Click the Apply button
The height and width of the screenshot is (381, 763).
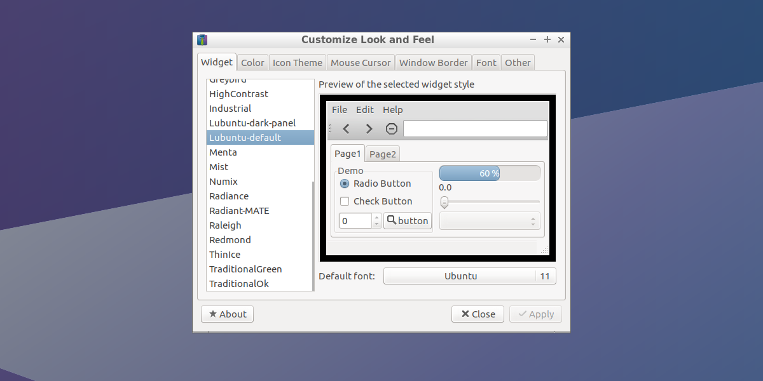coord(535,314)
